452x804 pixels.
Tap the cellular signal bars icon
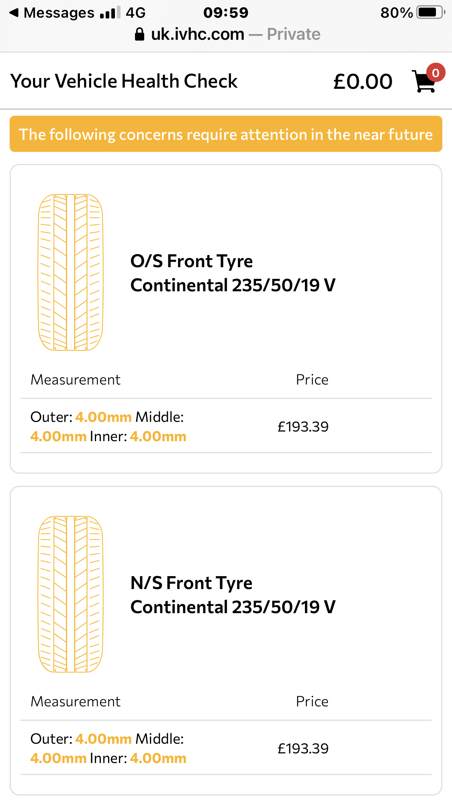click(110, 13)
